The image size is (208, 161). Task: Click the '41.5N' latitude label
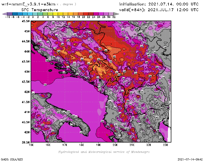[26, 102]
